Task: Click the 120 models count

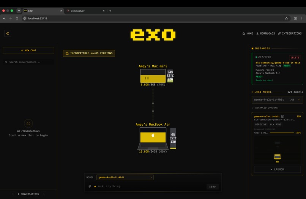Action: (295, 92)
